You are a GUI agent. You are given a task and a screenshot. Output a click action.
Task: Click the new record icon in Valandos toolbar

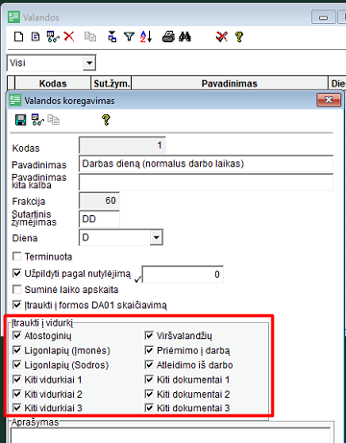[19, 37]
